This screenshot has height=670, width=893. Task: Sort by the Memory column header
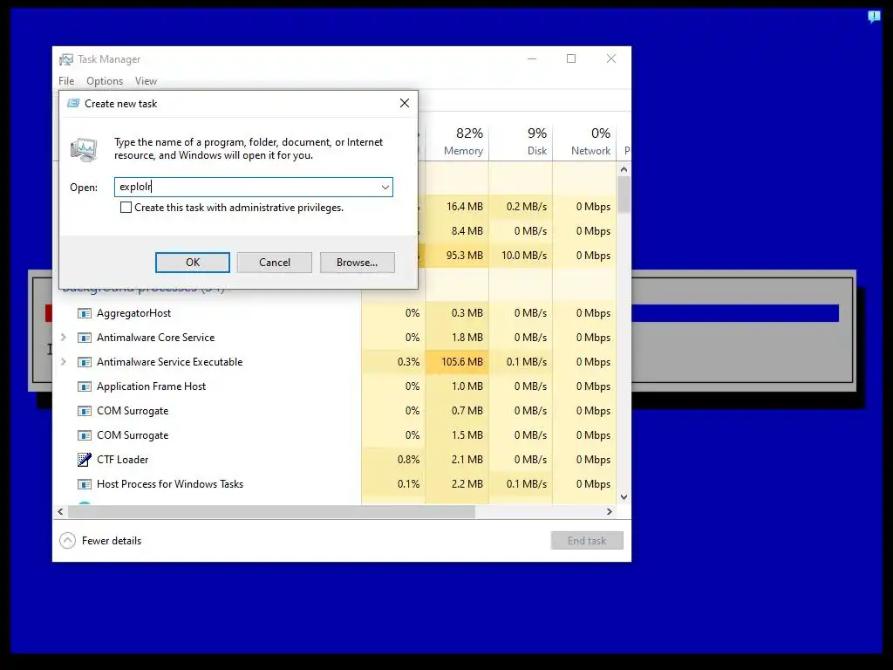tap(457, 141)
